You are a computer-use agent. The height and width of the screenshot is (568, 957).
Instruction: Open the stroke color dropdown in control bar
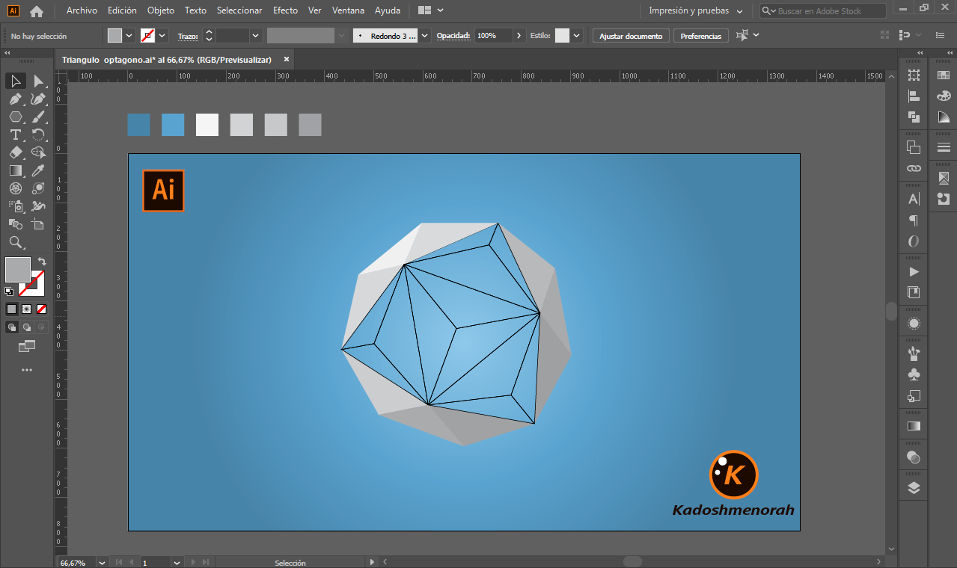(x=162, y=36)
